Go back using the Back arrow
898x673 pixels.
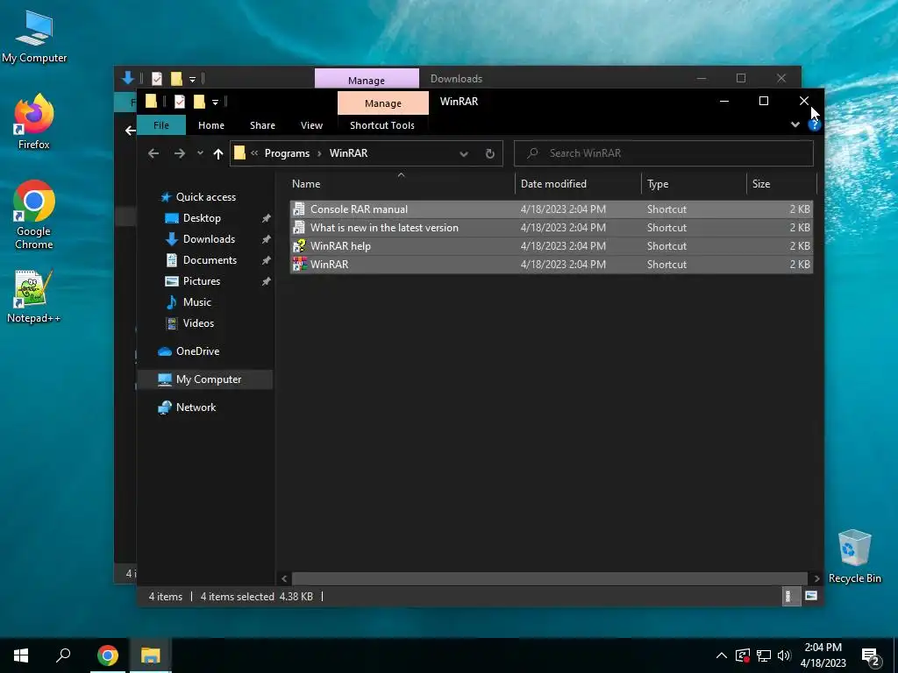[x=153, y=153]
